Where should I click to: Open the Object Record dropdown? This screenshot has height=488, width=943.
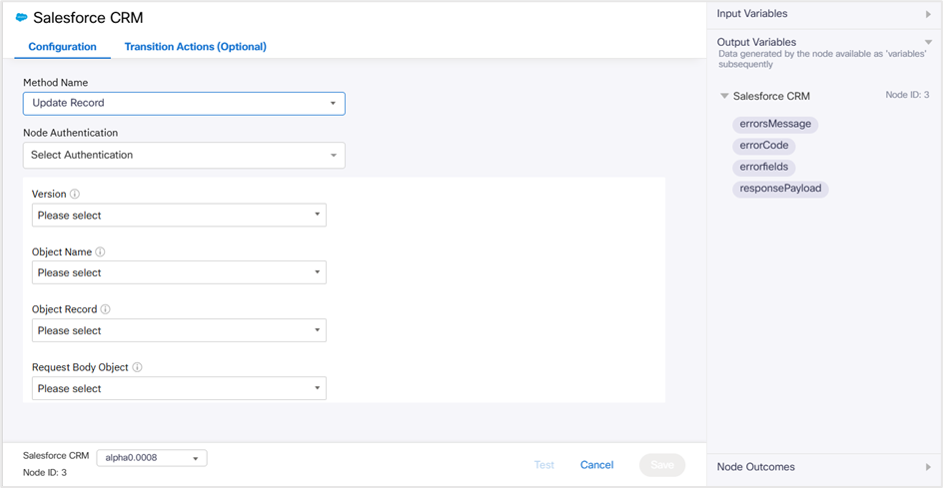coord(179,330)
